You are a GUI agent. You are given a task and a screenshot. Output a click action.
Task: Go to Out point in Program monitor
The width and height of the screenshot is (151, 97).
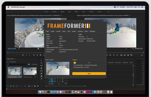[117, 55]
